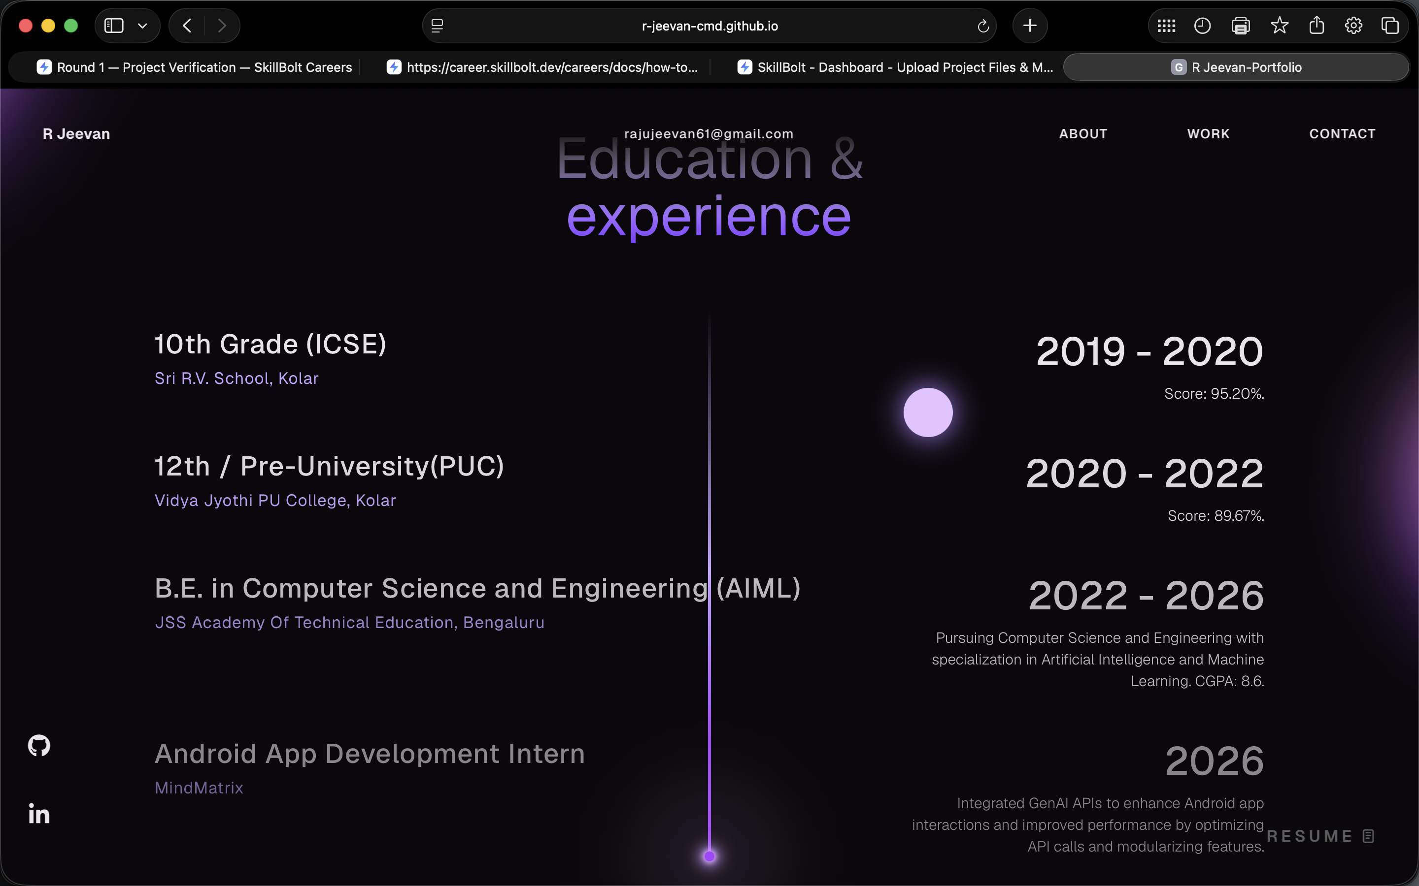This screenshot has height=886, width=1419.
Task: Share the page with the share icon
Action: (1317, 25)
